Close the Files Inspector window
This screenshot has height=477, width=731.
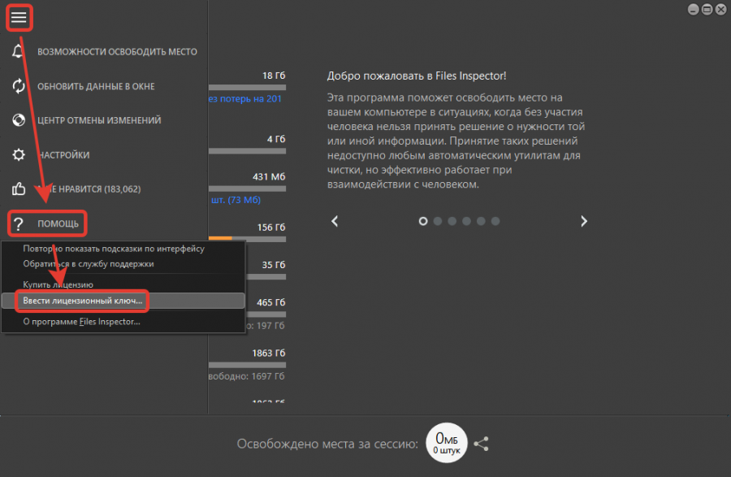point(720,9)
